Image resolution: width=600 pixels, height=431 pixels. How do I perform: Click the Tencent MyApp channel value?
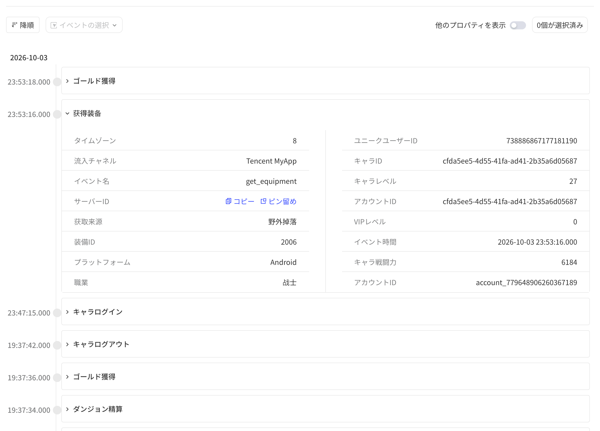(x=271, y=161)
